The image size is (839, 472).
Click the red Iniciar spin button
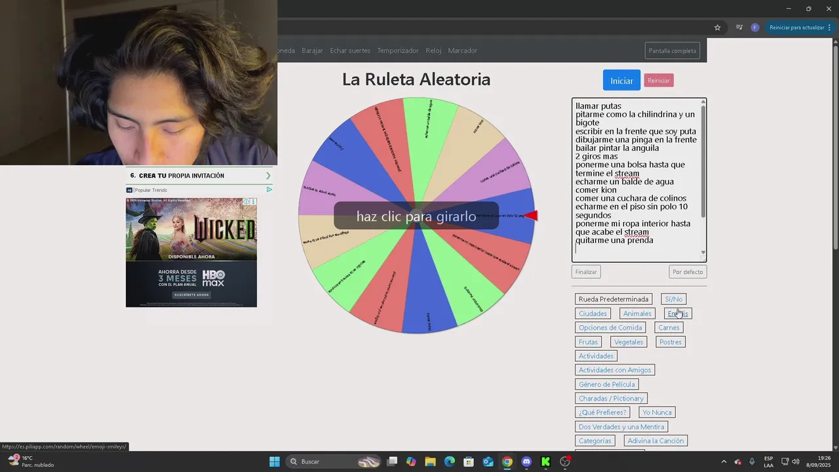point(621,80)
